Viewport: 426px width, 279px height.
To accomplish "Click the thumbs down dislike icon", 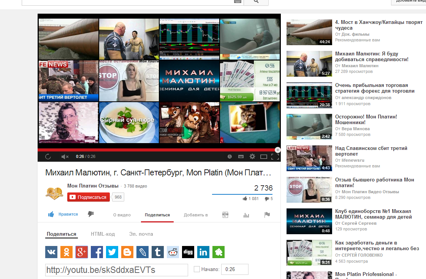I will (x=91, y=214).
